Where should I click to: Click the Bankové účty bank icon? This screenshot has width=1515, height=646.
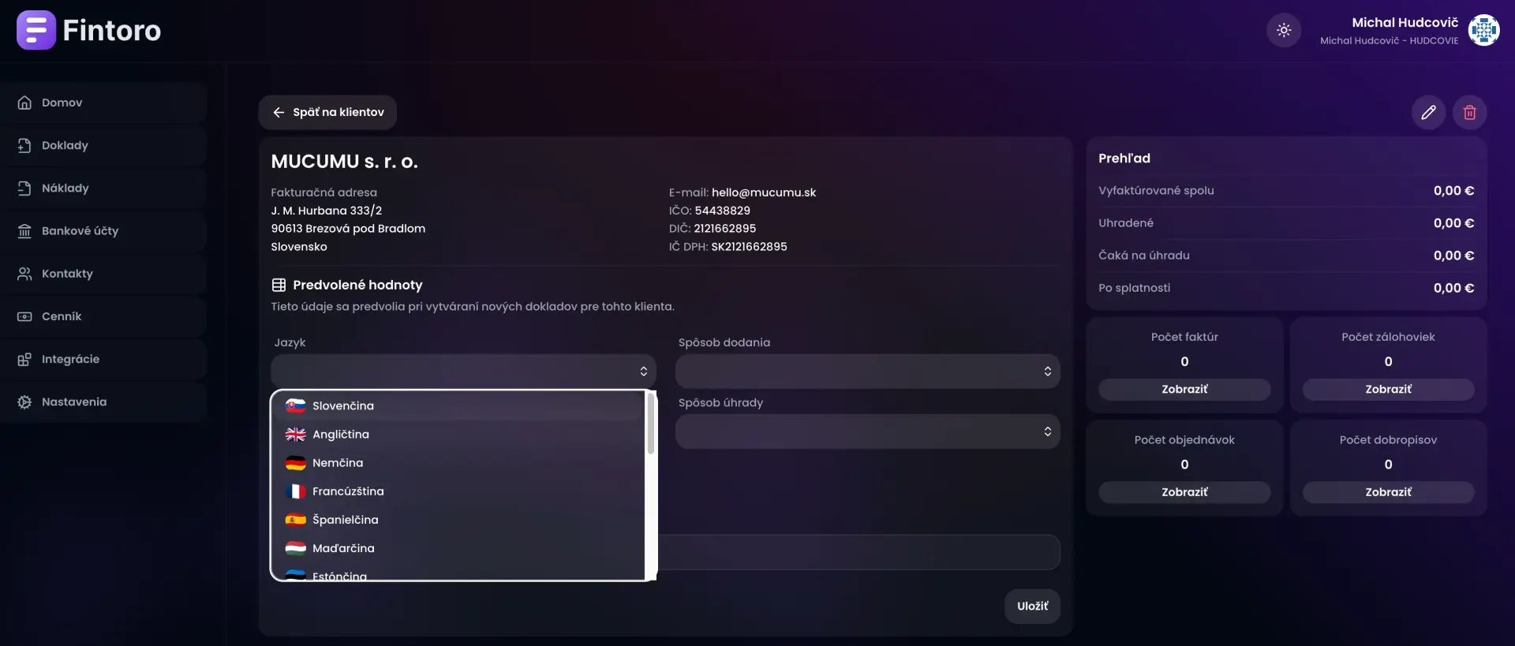click(24, 231)
